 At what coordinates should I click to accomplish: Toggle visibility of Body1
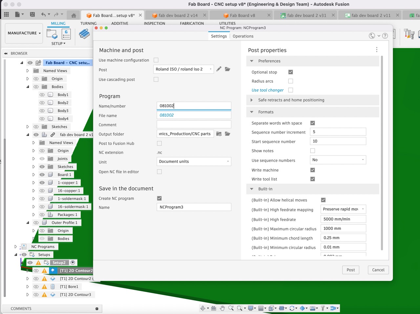42,95
